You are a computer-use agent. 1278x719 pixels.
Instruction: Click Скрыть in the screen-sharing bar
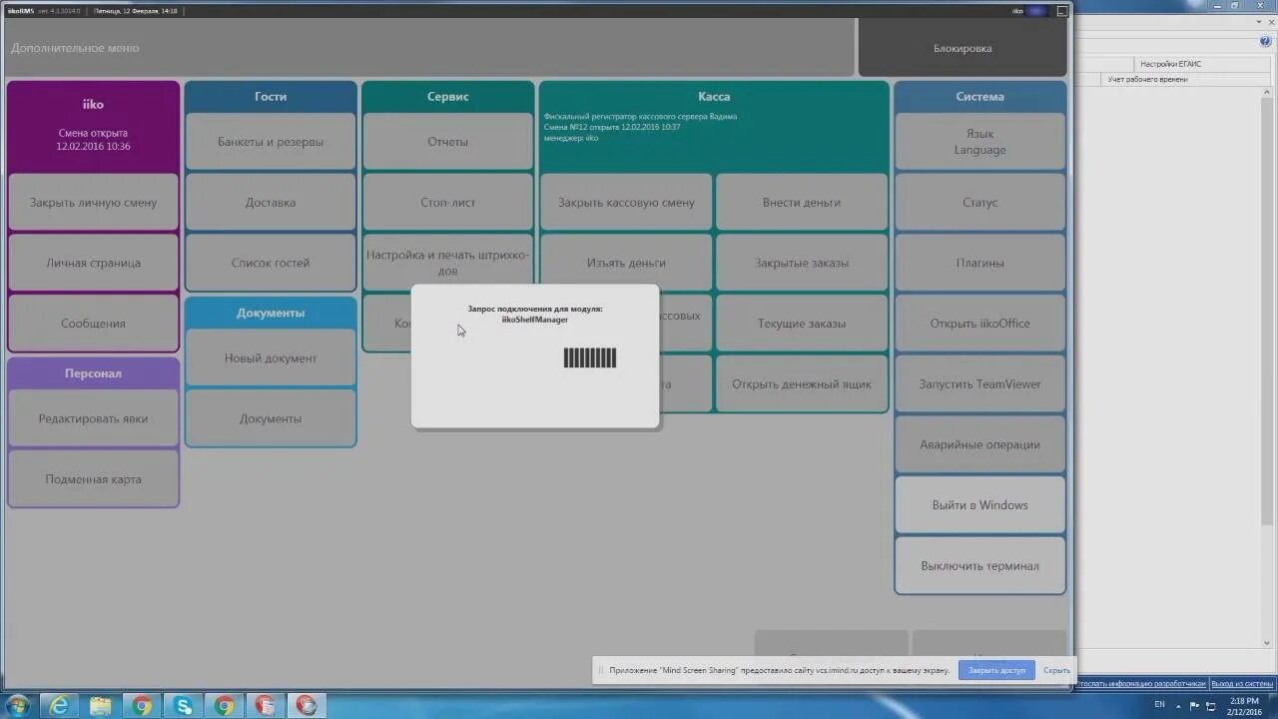pyautogui.click(x=1056, y=670)
